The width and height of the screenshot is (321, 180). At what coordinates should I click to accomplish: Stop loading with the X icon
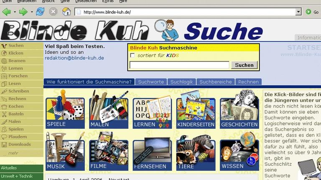click(53, 12)
